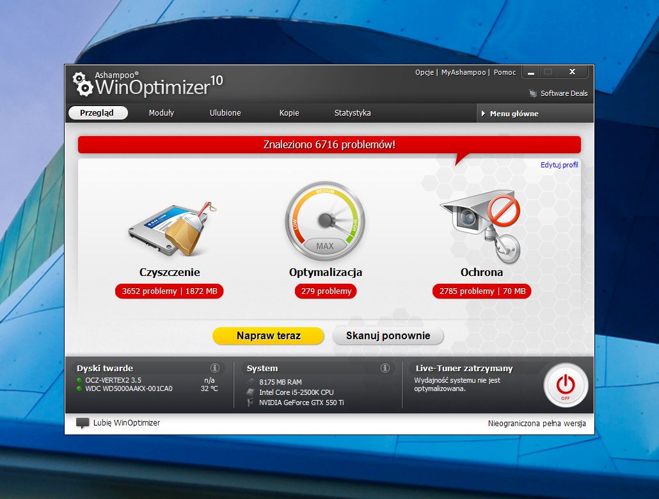This screenshot has height=499, width=659.
Task: Show Dyski twarde info icon details
Action: tap(215, 368)
